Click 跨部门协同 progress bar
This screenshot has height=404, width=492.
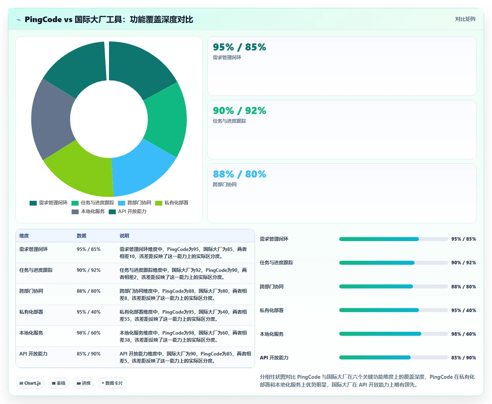394,286
